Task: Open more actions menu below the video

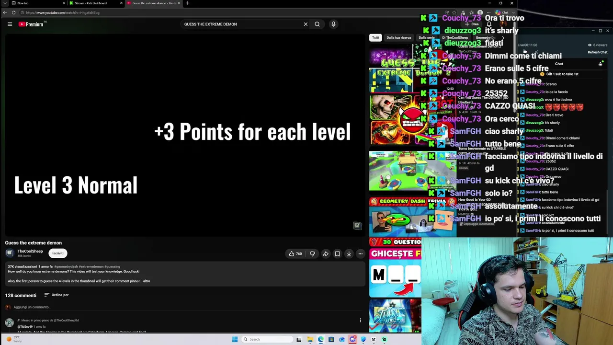Action: pos(361,253)
